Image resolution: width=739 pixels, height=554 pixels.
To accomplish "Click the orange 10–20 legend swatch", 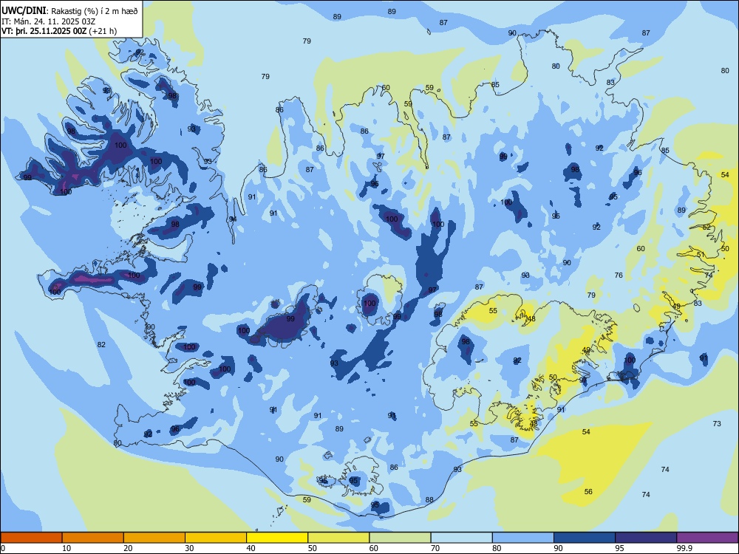I will (93, 538).
